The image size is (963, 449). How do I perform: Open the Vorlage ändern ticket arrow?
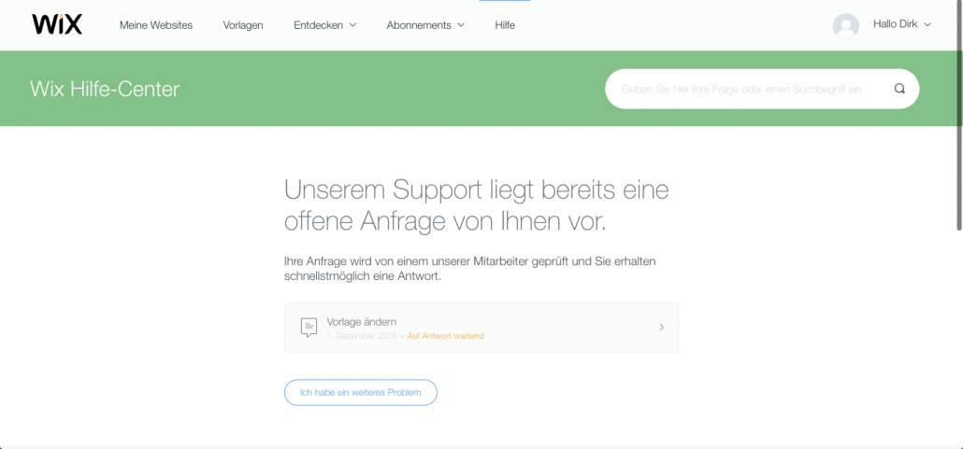[661, 327]
